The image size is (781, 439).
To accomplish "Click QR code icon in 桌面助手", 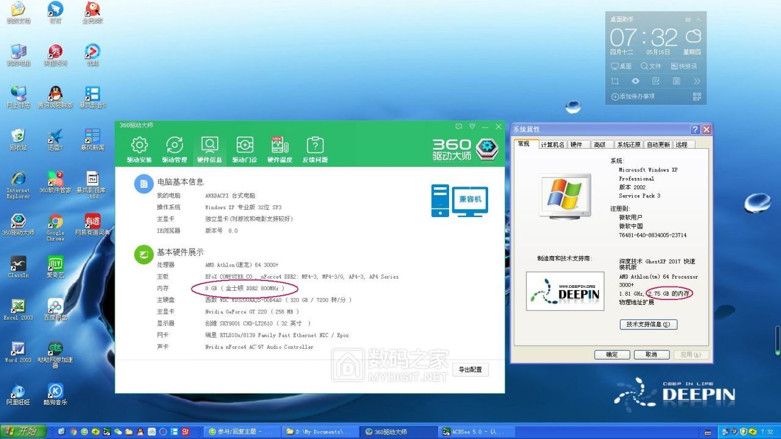I will (x=697, y=96).
